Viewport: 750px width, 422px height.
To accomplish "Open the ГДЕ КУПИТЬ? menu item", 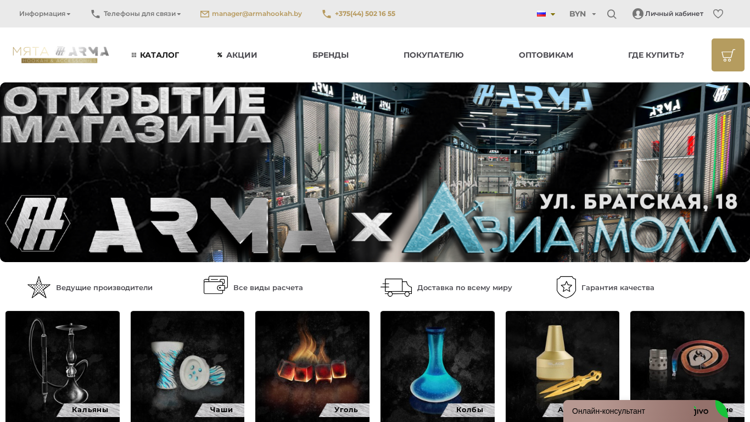I will [656, 55].
